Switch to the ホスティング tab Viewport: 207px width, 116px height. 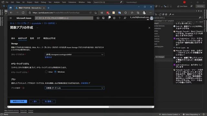pos(22,38)
